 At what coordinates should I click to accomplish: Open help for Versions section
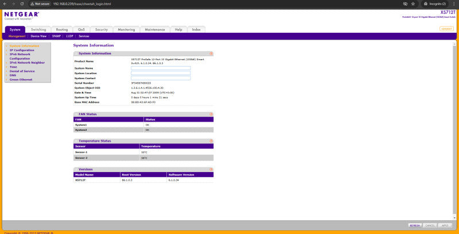point(211,169)
